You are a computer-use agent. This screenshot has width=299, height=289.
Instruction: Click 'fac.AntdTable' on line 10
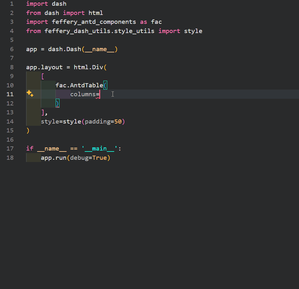click(79, 85)
